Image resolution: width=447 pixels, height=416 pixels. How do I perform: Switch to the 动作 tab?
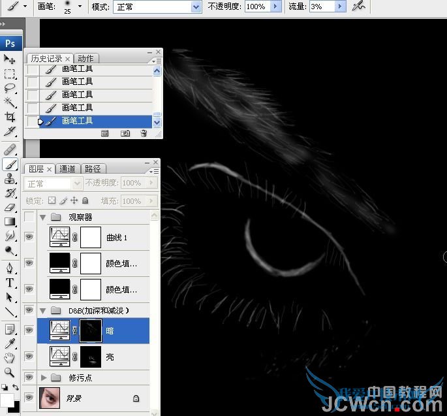click(x=85, y=59)
